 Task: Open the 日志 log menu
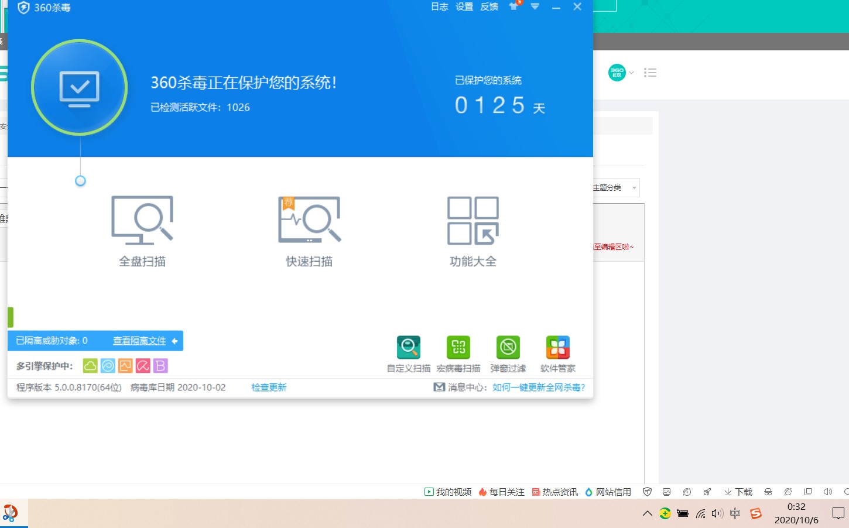pos(439,6)
